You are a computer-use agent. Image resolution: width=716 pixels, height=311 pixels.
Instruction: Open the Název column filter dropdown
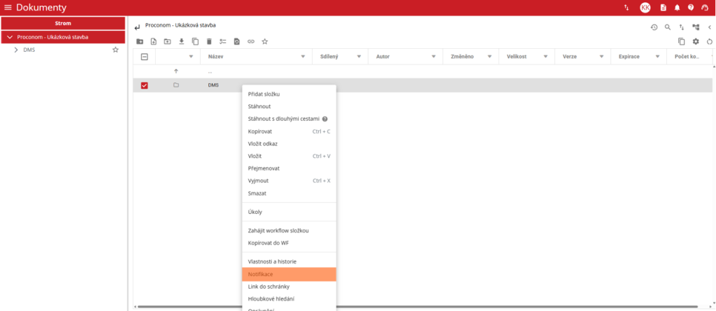[303, 57]
